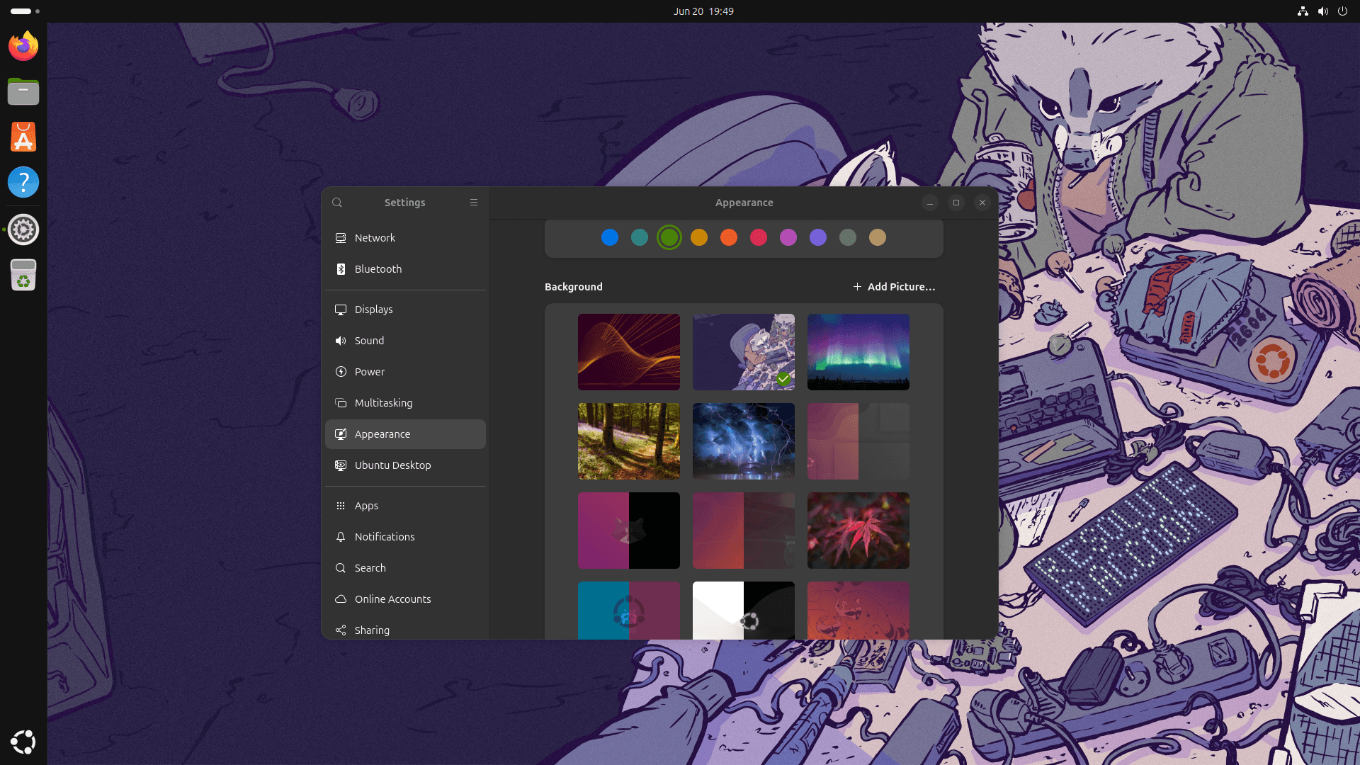Select the pink and gray split wallpaper
The width and height of the screenshot is (1360, 765).
[858, 441]
